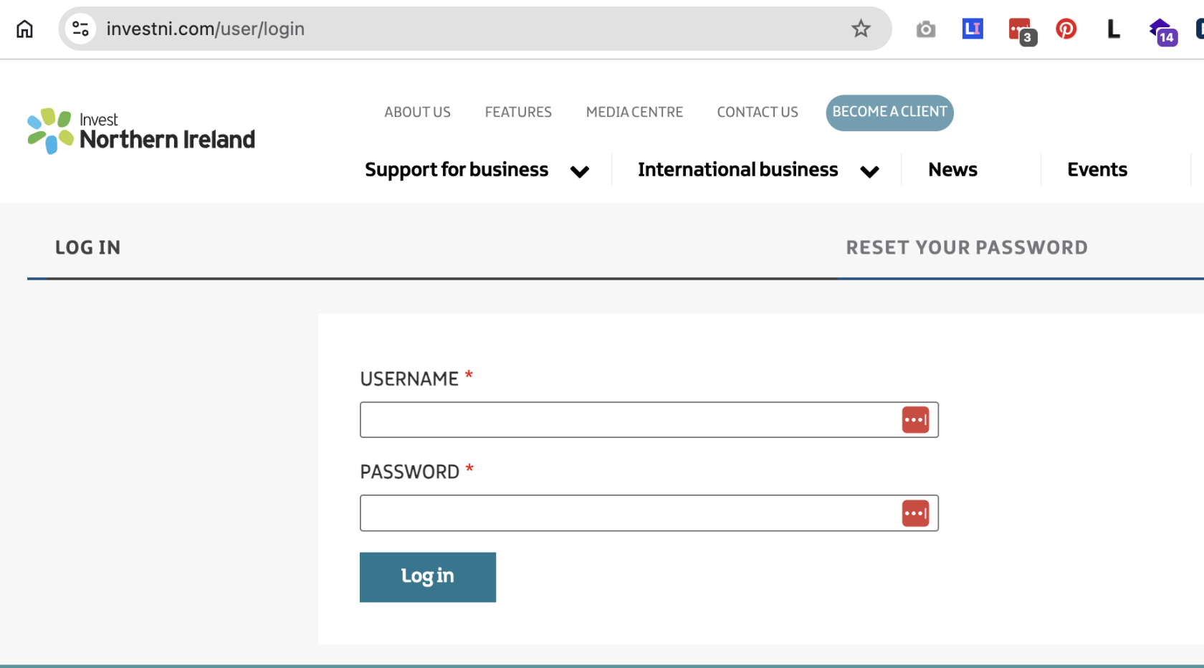Screen dimensions: 1204x668
Task: Click the password manager icon in Username field
Action: [x=915, y=420]
